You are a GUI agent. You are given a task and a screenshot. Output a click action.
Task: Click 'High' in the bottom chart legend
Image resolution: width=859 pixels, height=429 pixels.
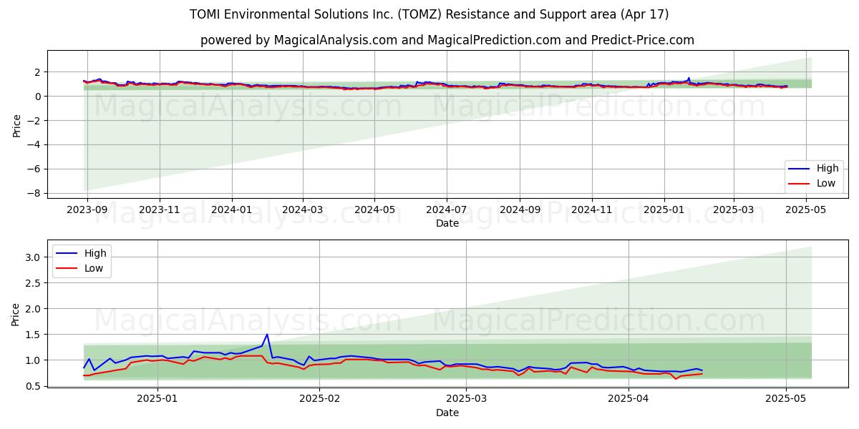95,253
